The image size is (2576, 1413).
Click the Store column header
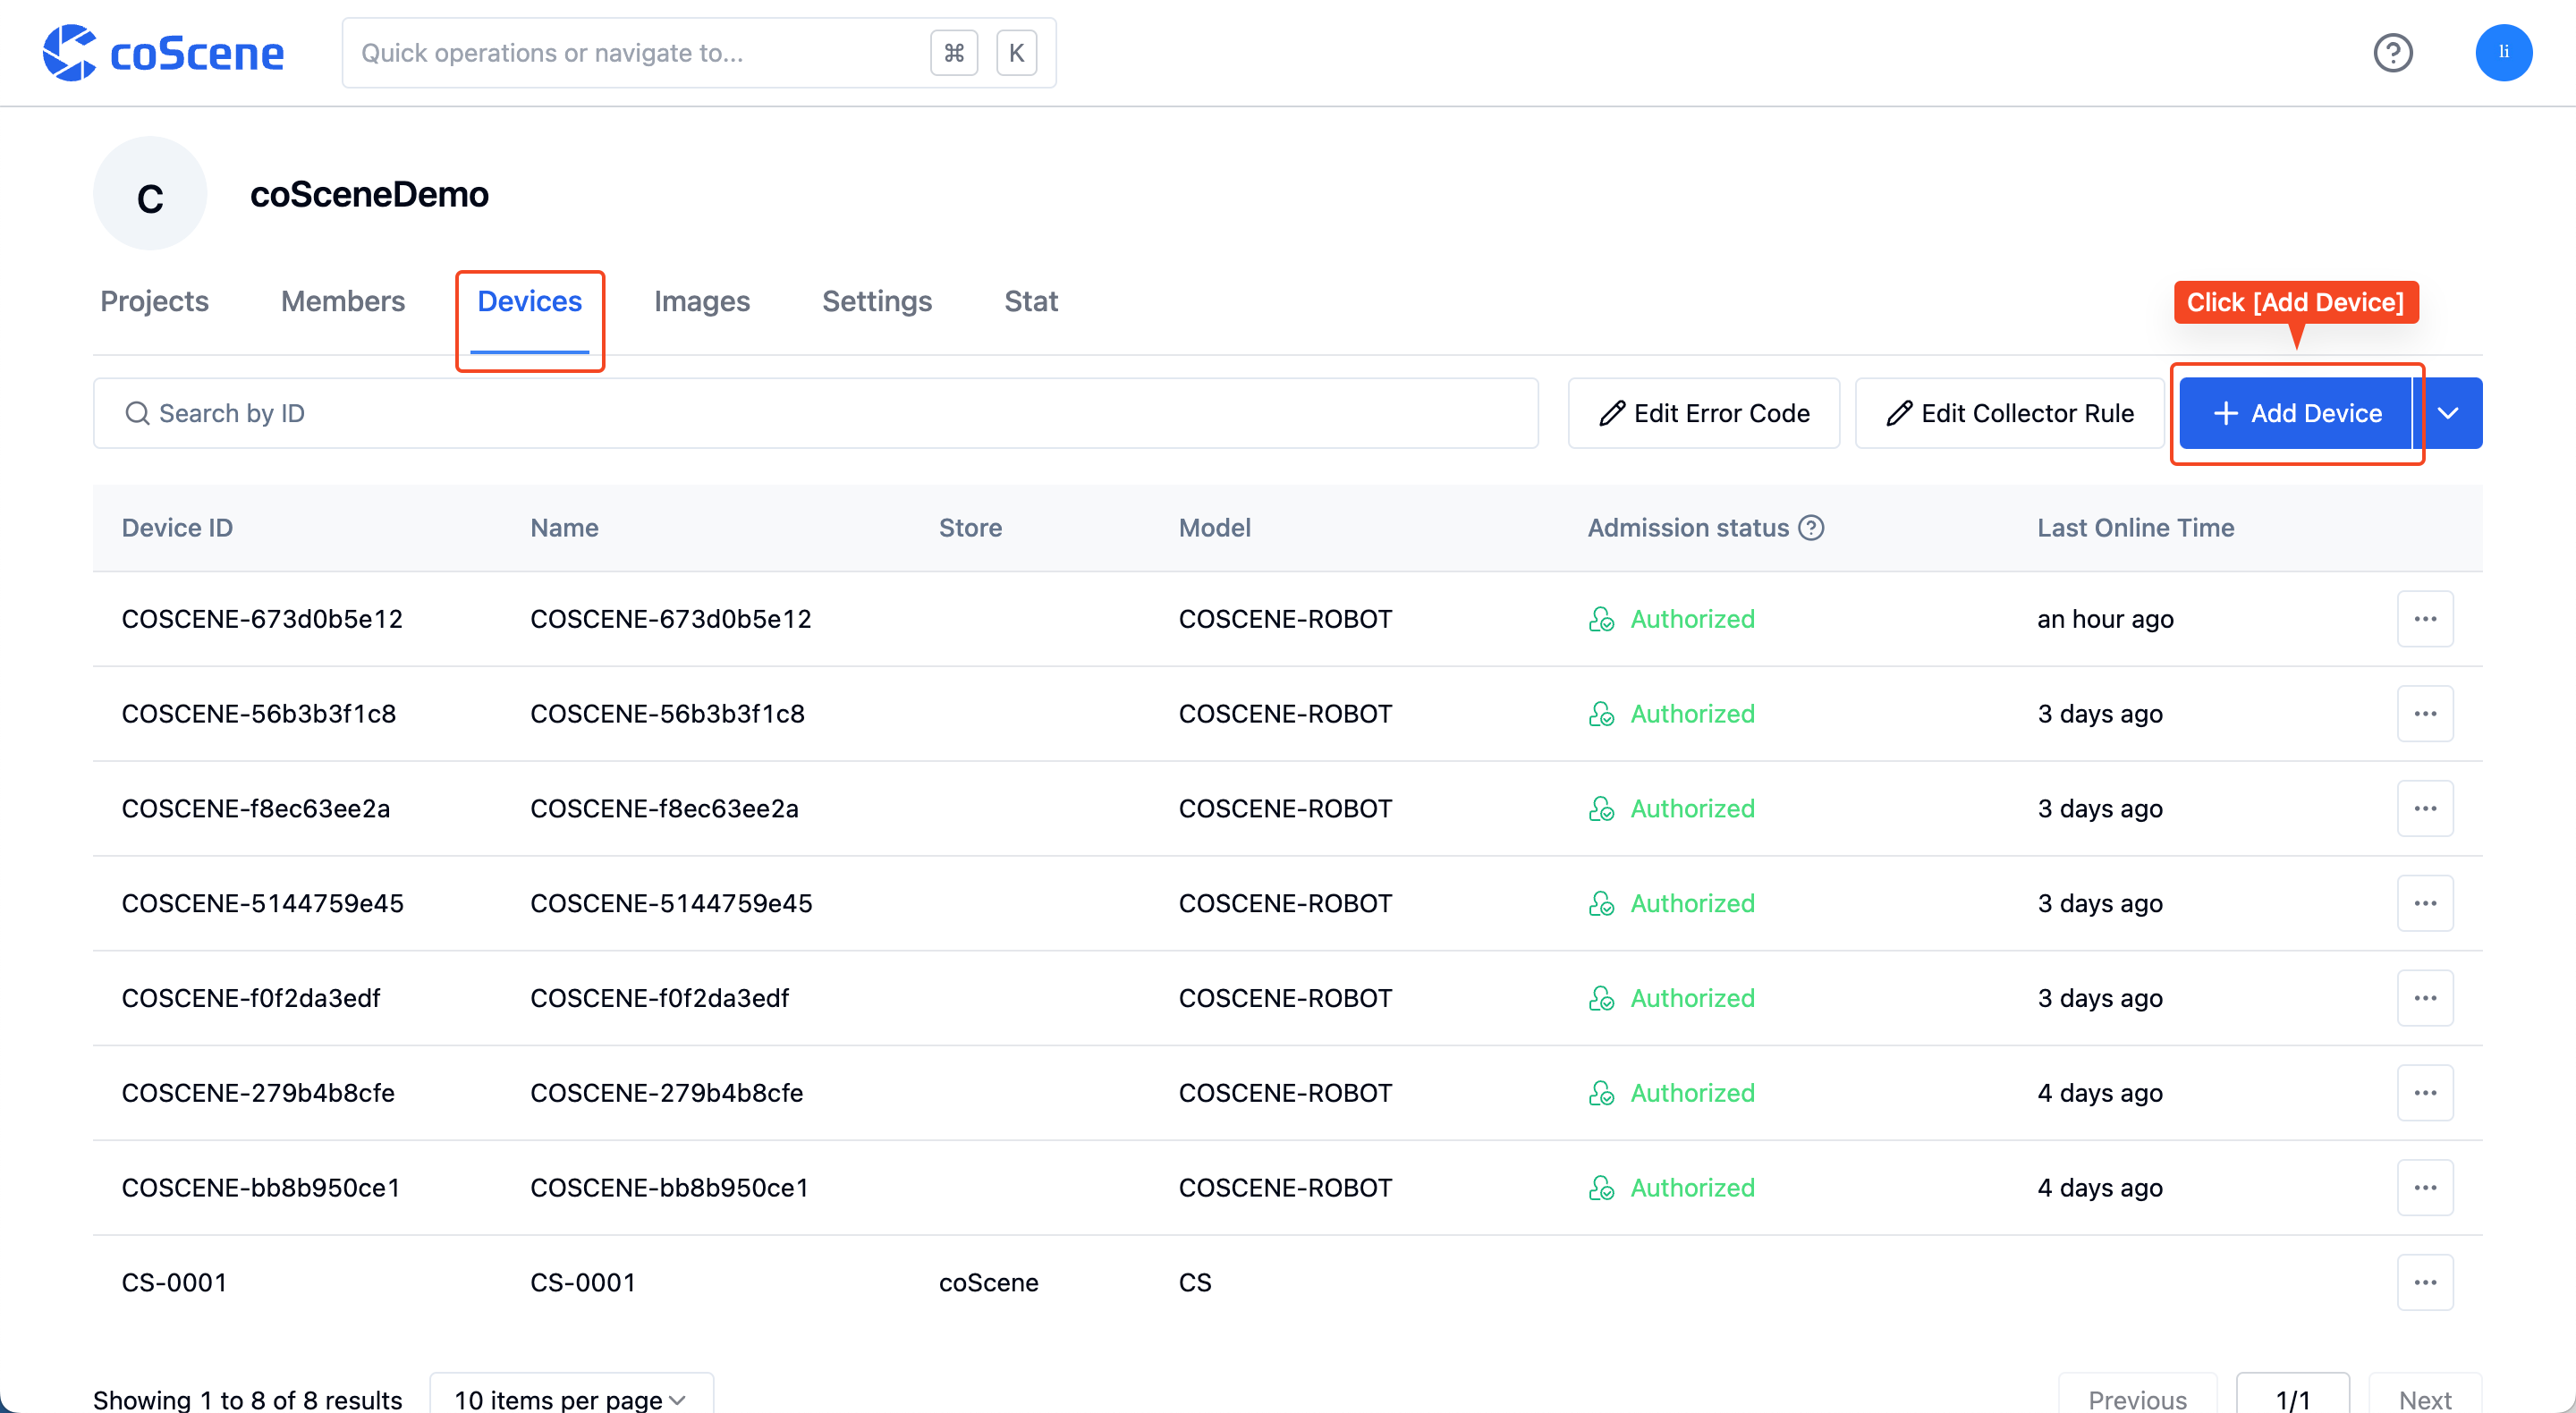pos(970,528)
